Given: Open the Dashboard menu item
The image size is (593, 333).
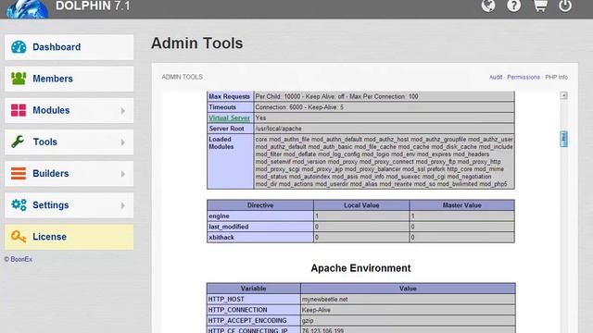Looking at the screenshot, I should click(x=69, y=47).
